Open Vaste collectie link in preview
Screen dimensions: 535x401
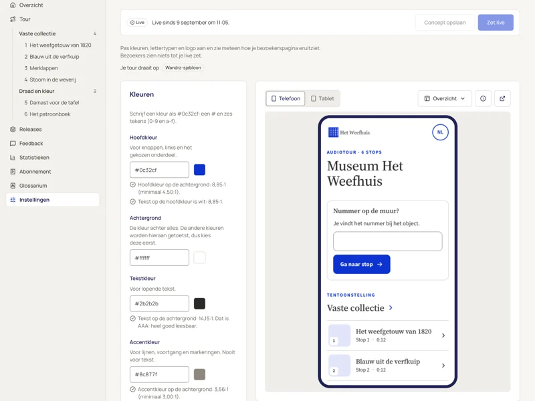coord(360,308)
